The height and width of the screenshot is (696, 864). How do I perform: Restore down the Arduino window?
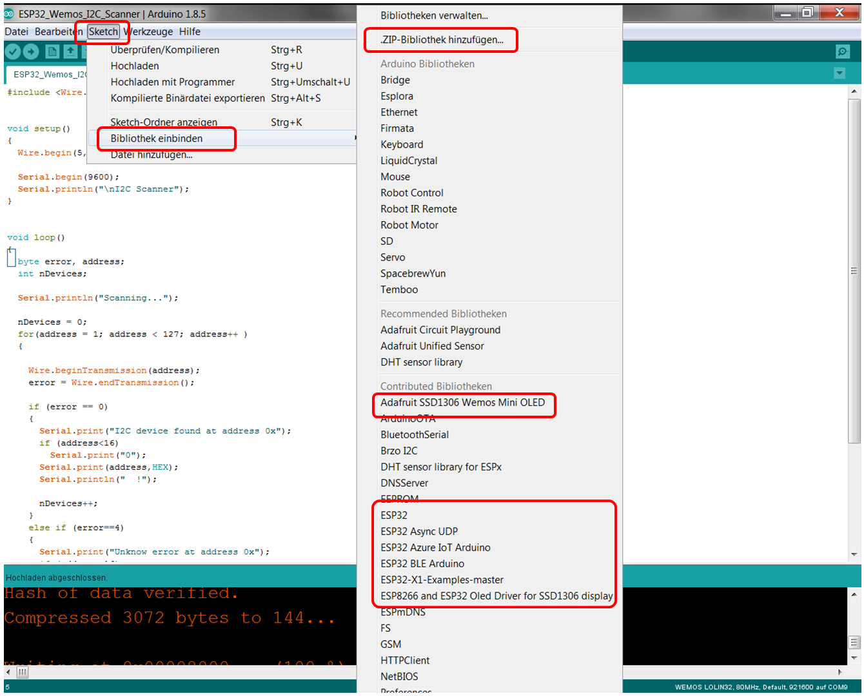click(807, 12)
